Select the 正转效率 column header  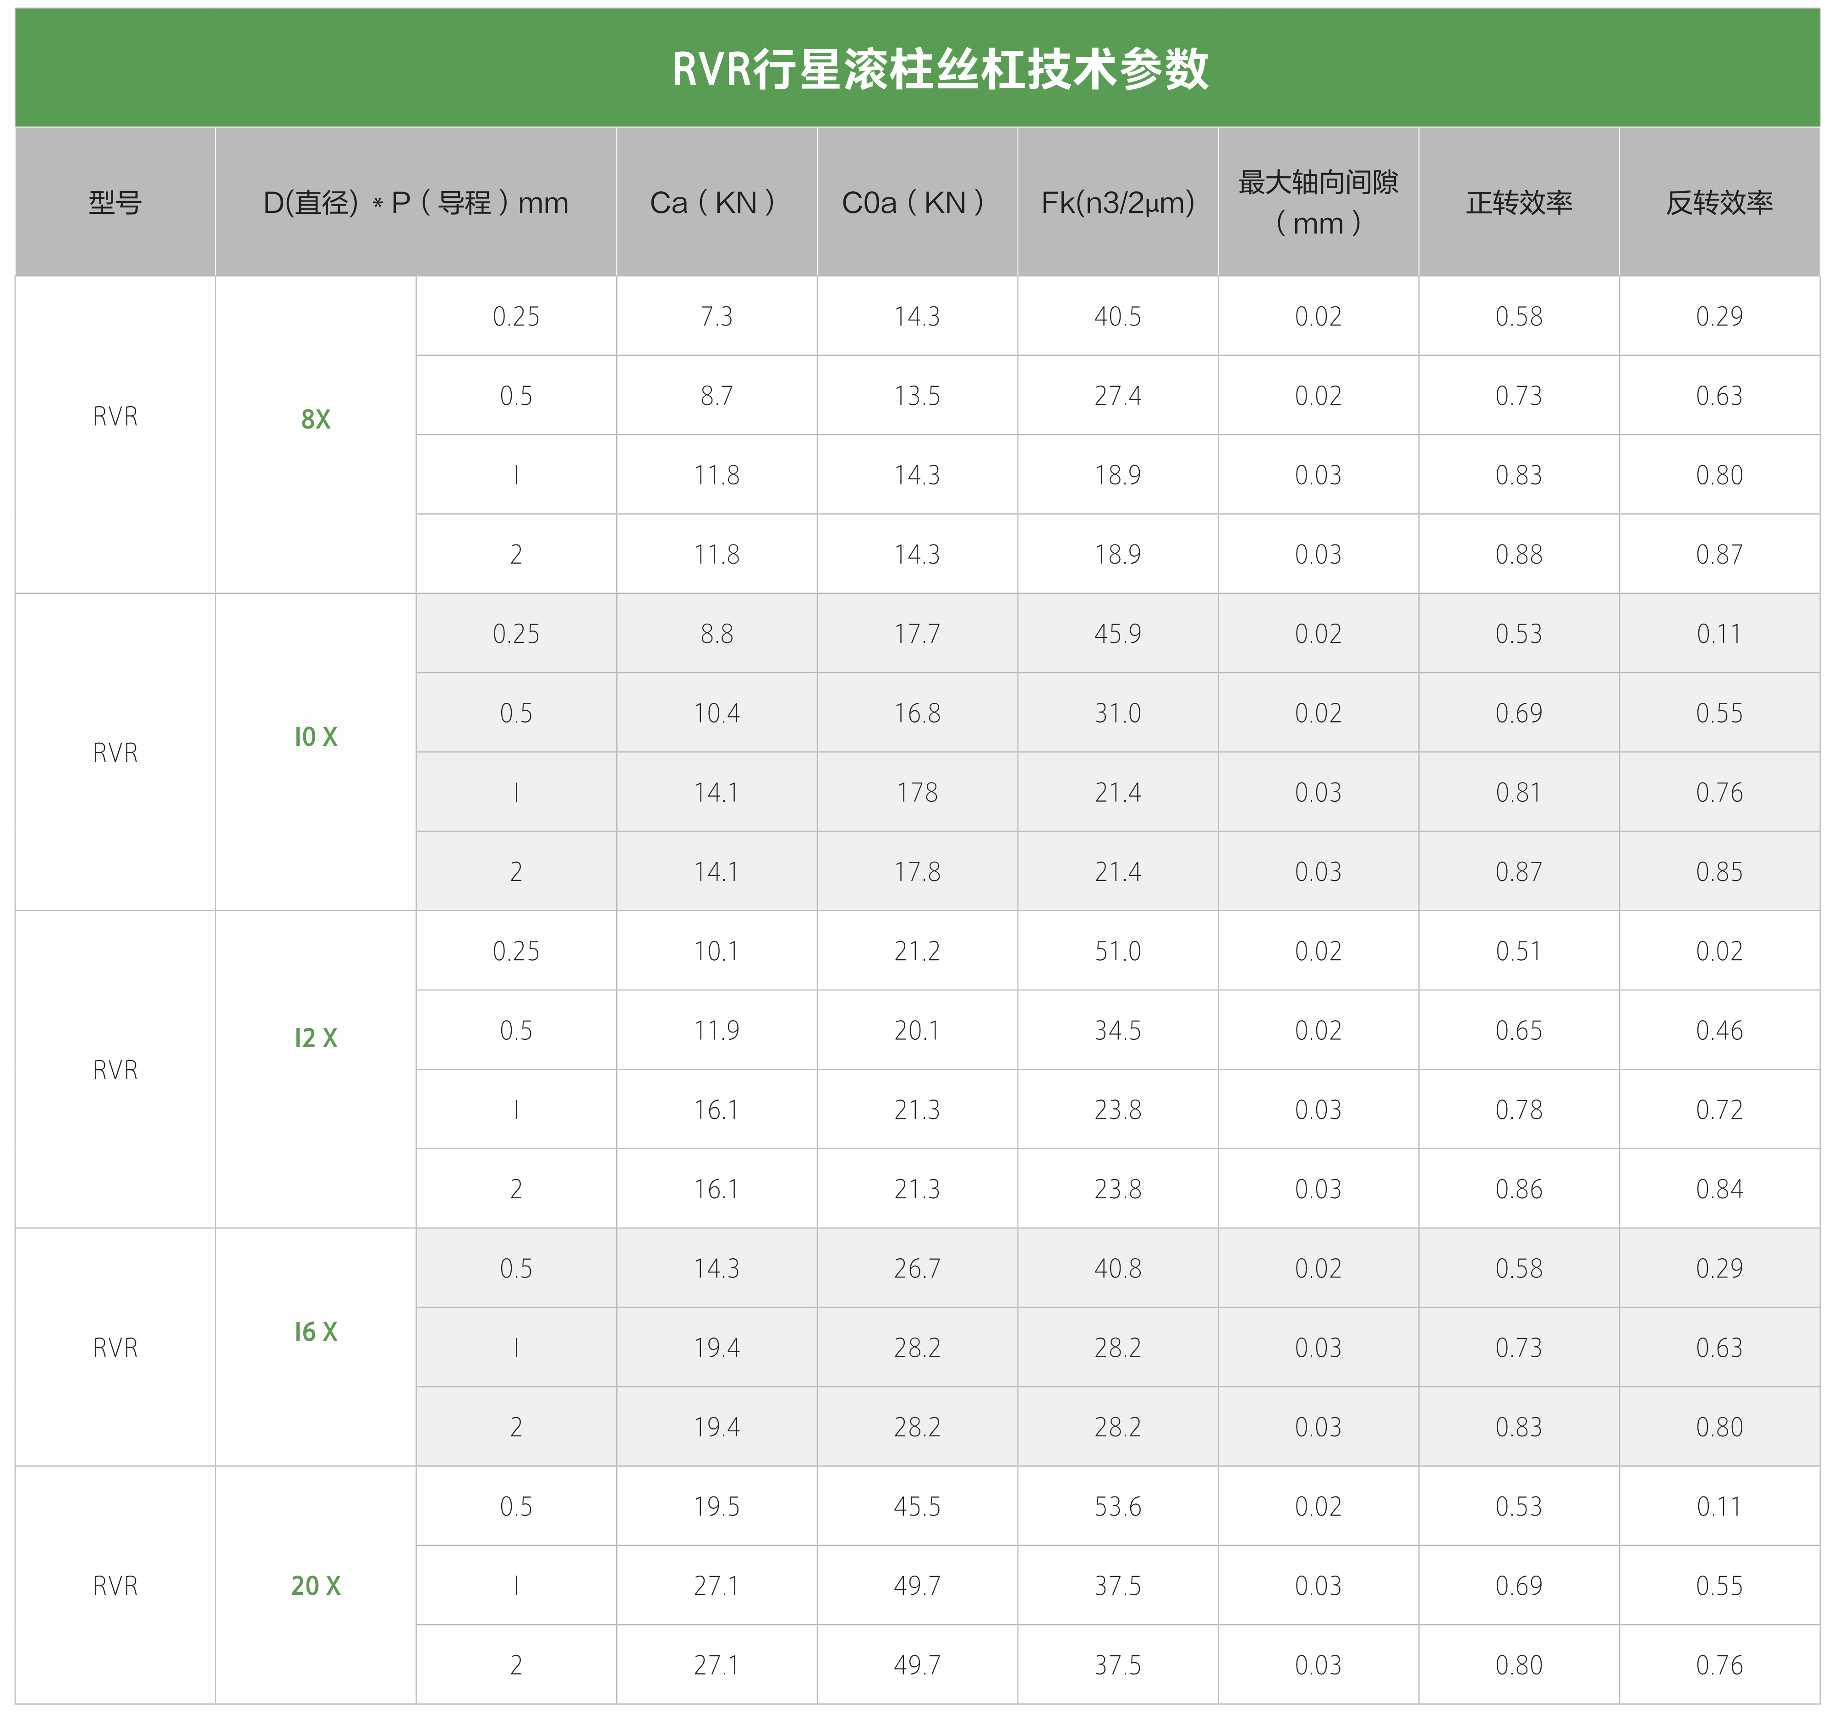click(1519, 203)
